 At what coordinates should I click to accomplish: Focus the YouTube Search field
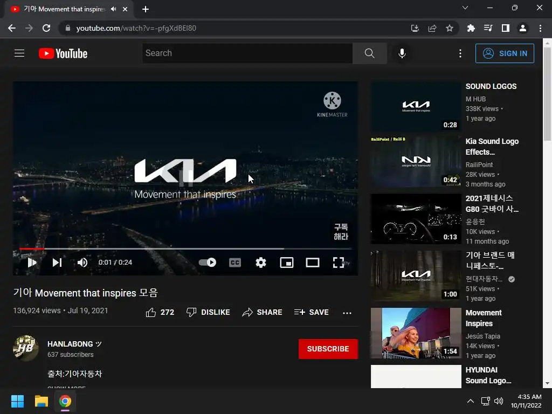point(247,53)
